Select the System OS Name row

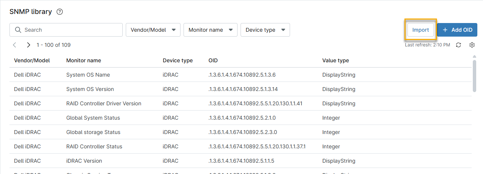click(241, 75)
